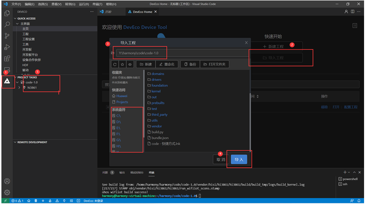Click errors and warnings status bar item
The image size is (365, 204).
[x=17, y=201]
